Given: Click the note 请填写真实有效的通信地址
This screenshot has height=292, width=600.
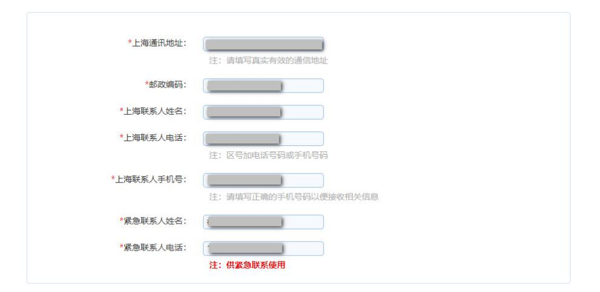Looking at the screenshot, I should [x=269, y=60].
